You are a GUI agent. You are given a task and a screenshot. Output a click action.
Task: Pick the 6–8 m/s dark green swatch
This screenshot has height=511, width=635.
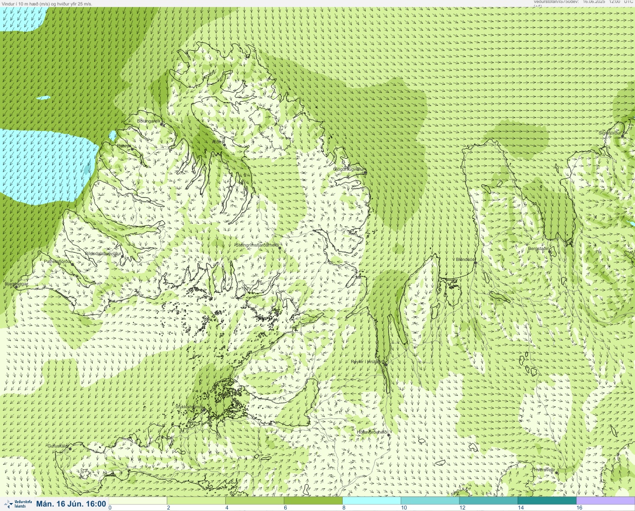tap(313, 501)
